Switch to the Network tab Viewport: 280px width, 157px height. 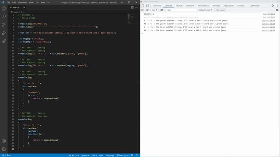click(190, 6)
